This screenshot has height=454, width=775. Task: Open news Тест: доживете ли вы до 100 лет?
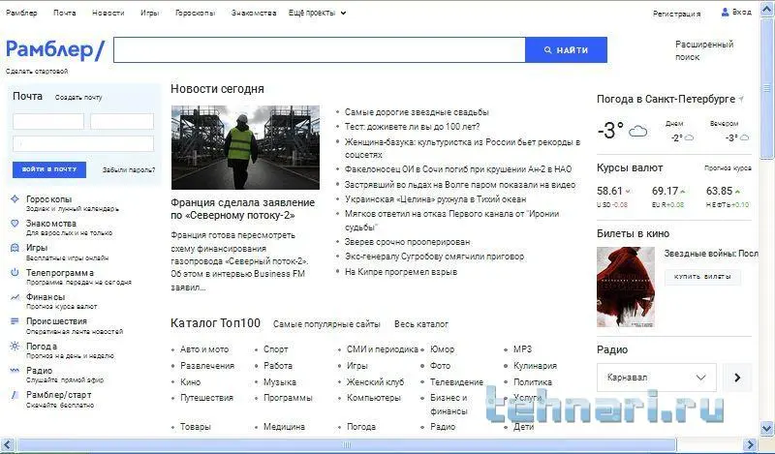point(413,127)
